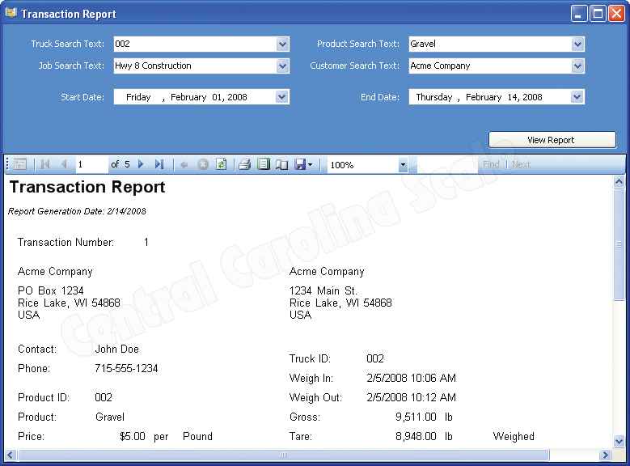
Task: Click vertical scrollbar down arrow
Action: [619, 441]
